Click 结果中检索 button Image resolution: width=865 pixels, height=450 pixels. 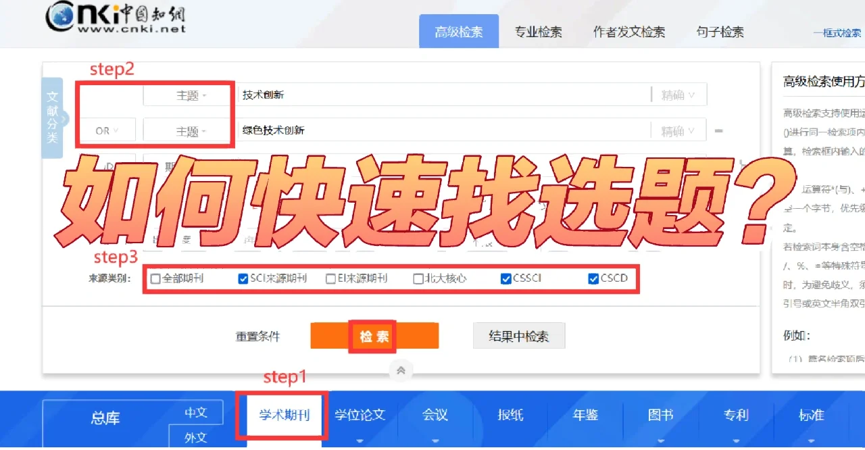click(518, 336)
